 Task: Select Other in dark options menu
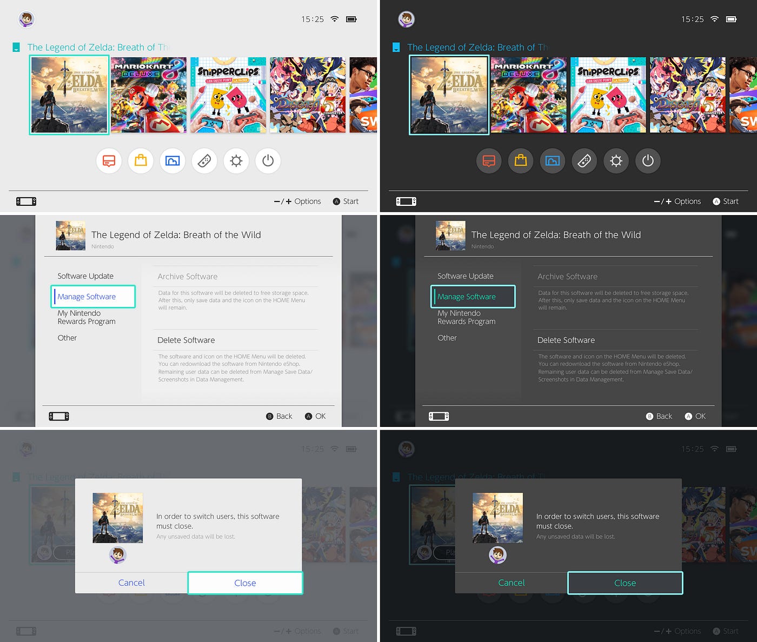(x=447, y=338)
